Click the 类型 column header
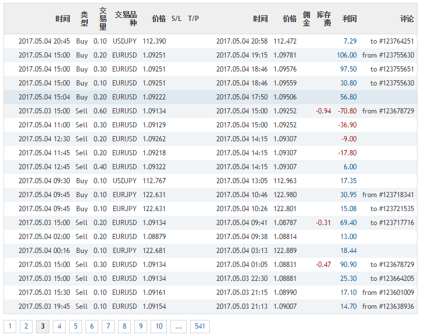Screen dimensions: 421x335 click(84, 19)
